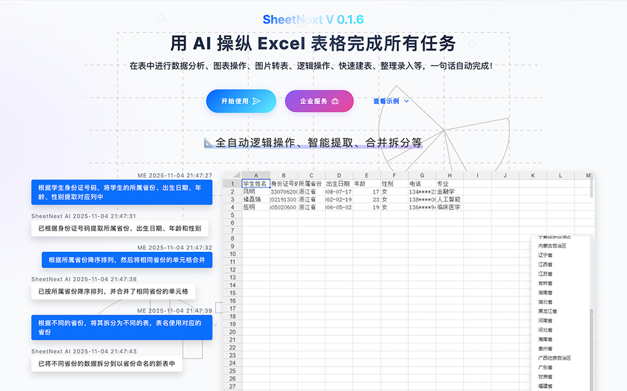This screenshot has height=391, width=627.
Task: Click the message 根据所属省份降序排列
Action: [127, 260]
